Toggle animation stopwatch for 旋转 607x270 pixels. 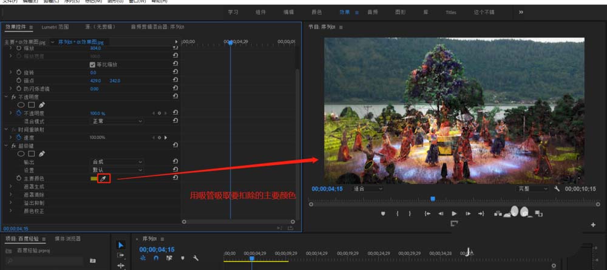19,72
